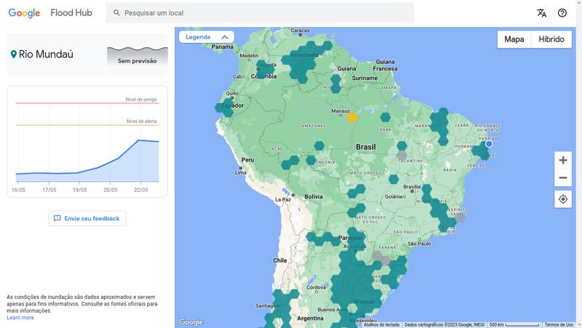Click the Google logo on the map
The height and width of the screenshot is (328, 582).
coord(191,321)
